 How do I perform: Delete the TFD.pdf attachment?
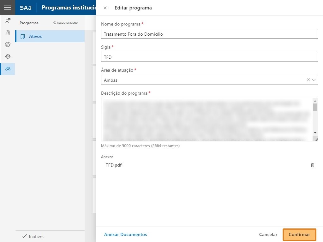313,165
